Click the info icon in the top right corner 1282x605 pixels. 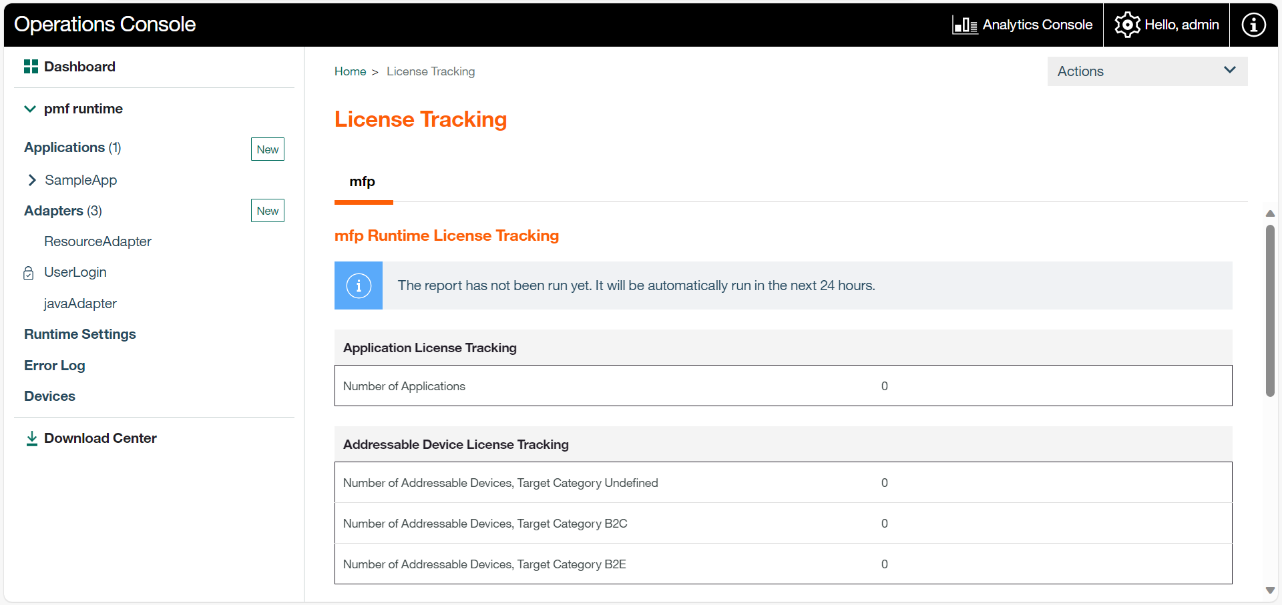tap(1253, 24)
